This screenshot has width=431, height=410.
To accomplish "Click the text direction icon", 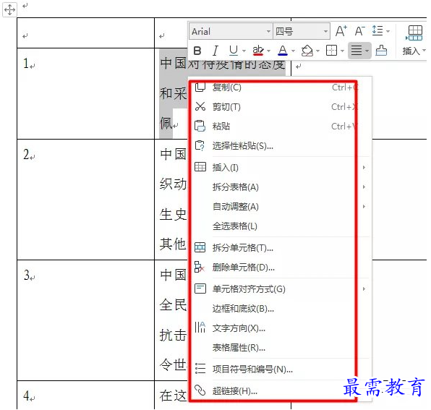I will coord(200,327).
